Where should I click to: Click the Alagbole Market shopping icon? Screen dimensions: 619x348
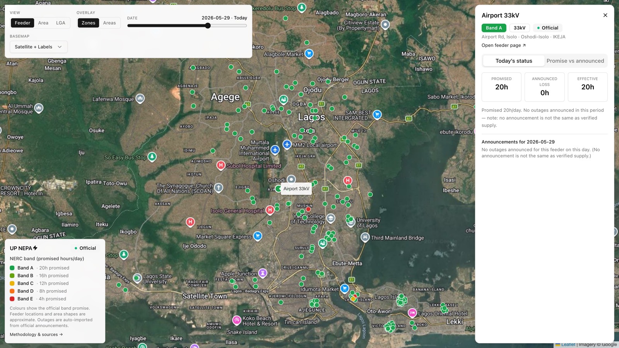pyautogui.click(x=309, y=53)
